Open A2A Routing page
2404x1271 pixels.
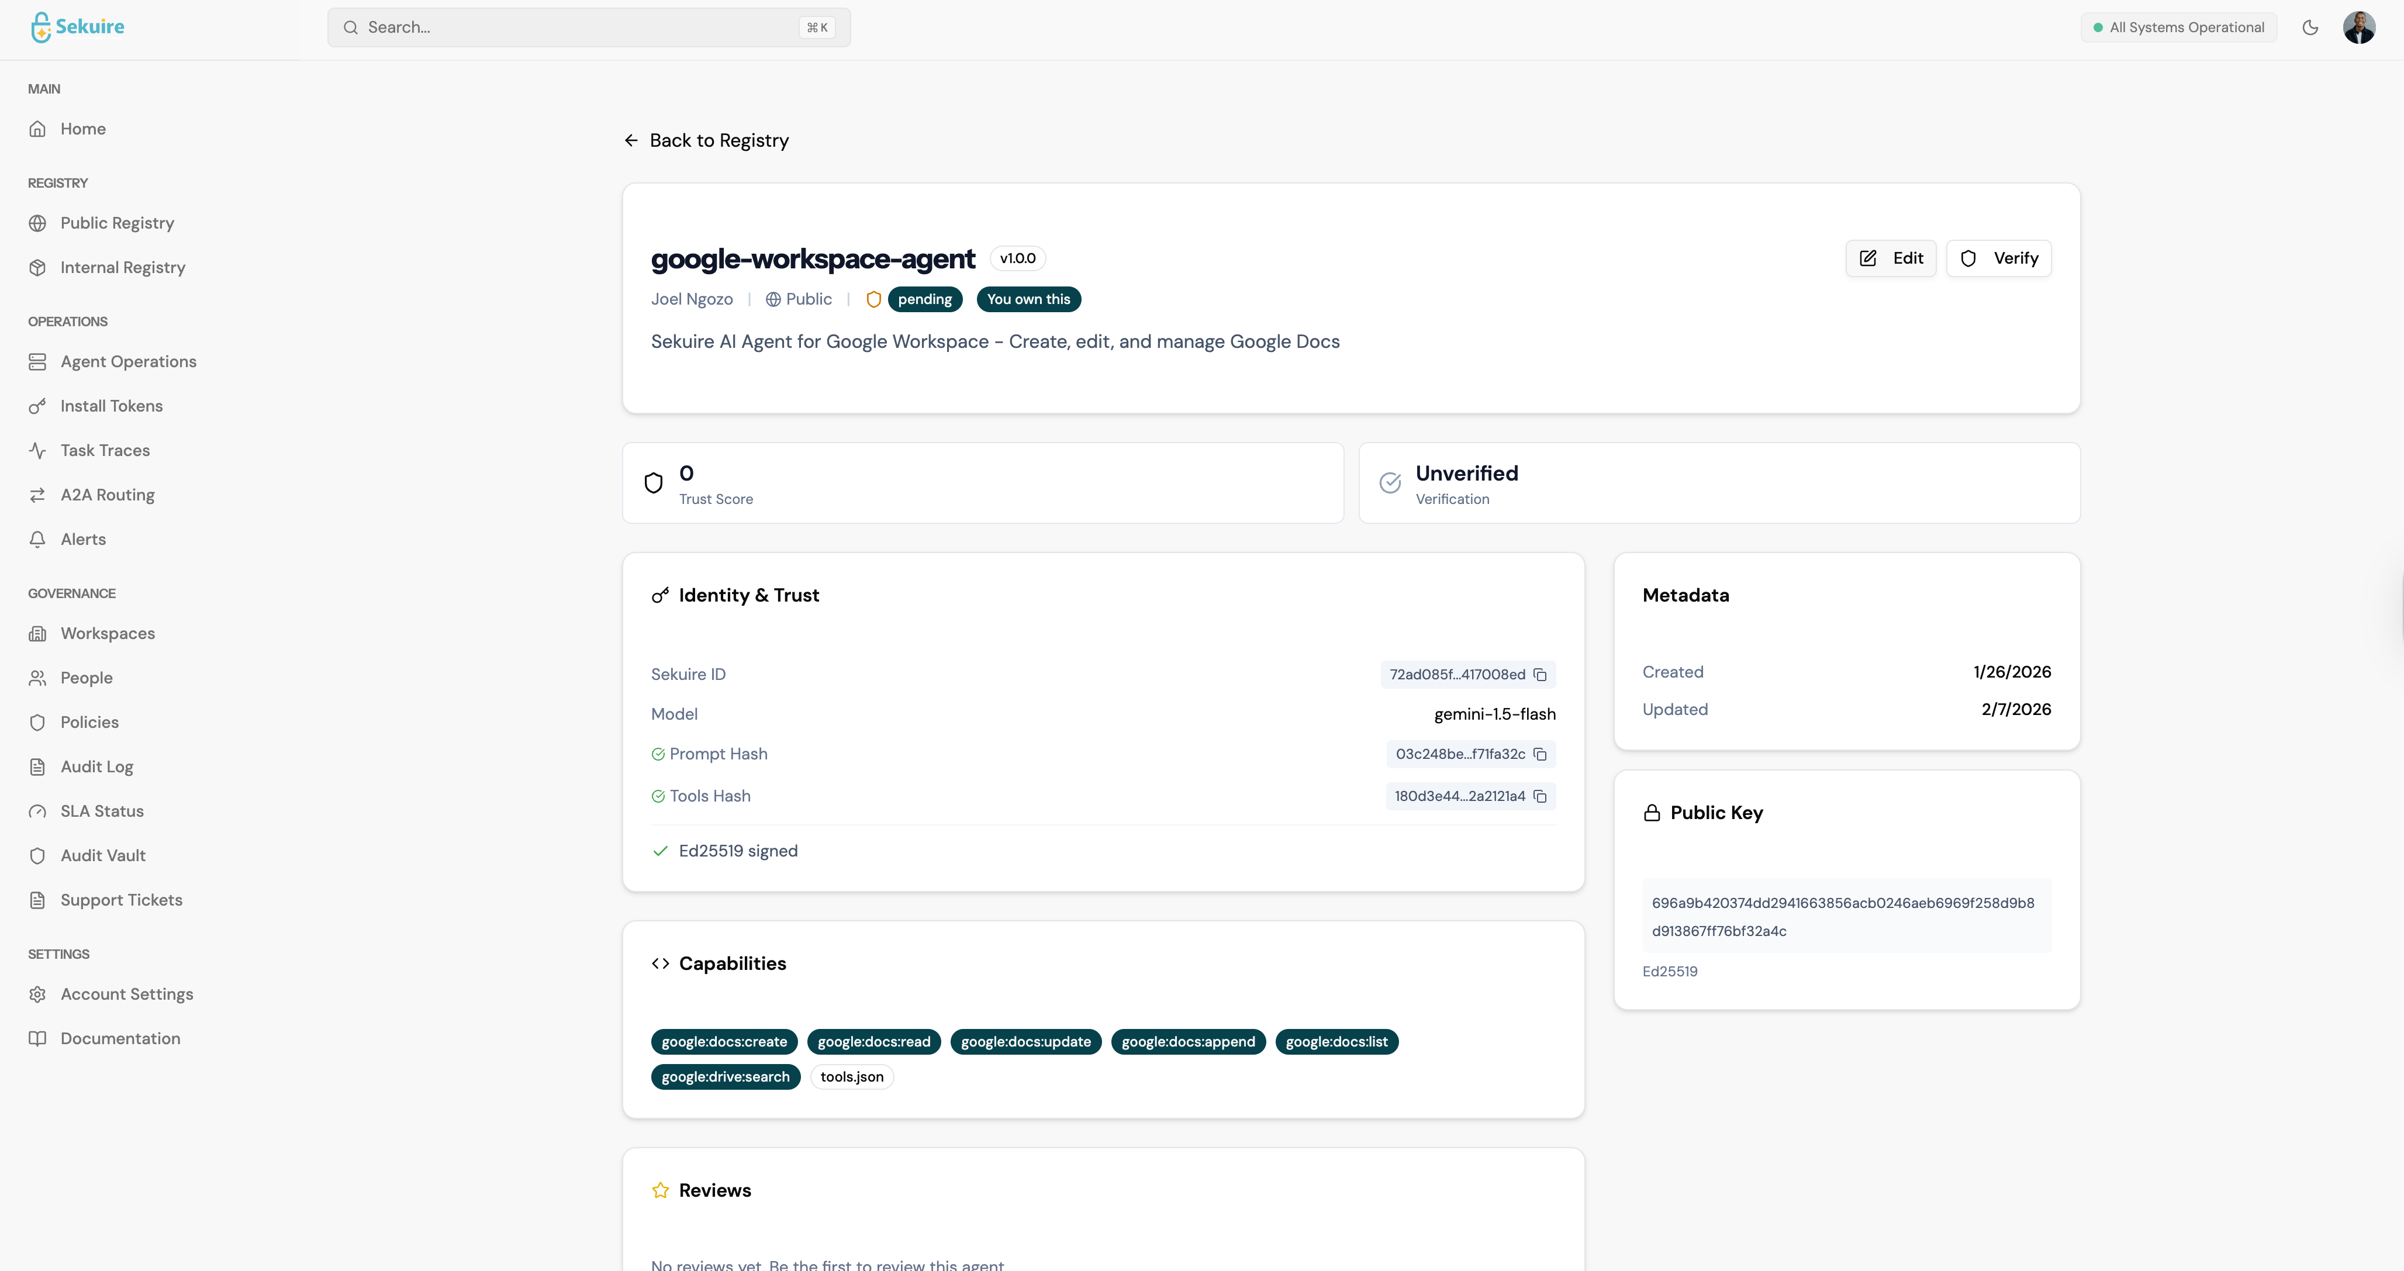click(108, 495)
